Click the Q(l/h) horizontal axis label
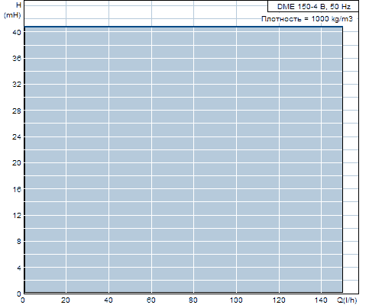Screen dimensions: 382x305 coord(347,300)
